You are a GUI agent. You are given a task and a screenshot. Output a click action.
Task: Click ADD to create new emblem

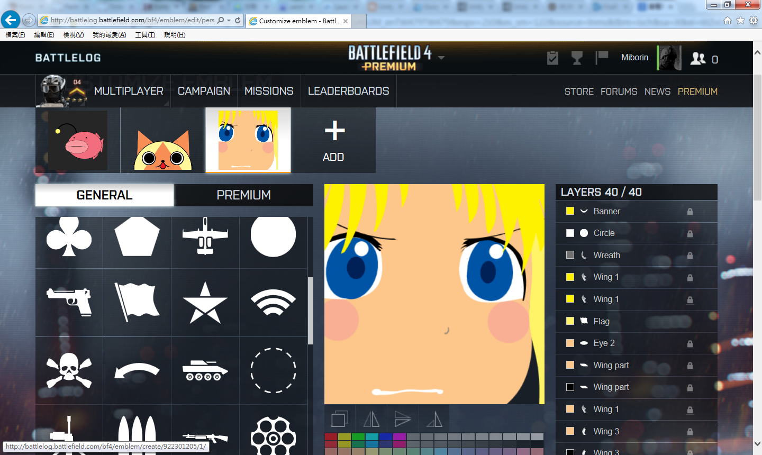[334, 140]
